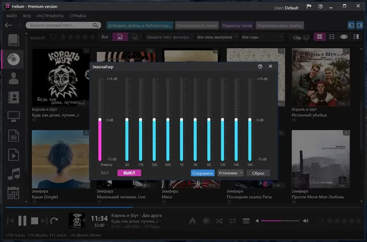Image resolution: width=367 pixels, height=242 pixels.
Task: Click Расширенный поиск button
Action: (x=197, y=26)
